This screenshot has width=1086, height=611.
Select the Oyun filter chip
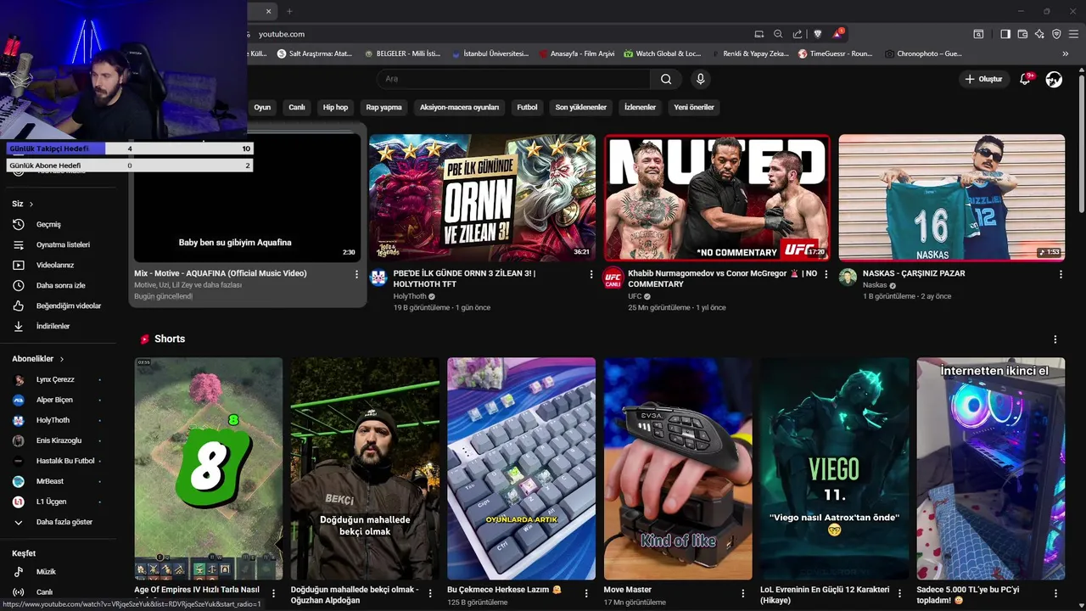262,107
